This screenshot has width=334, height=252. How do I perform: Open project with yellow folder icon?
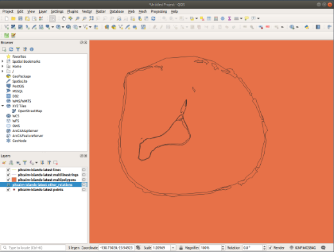[13, 19]
